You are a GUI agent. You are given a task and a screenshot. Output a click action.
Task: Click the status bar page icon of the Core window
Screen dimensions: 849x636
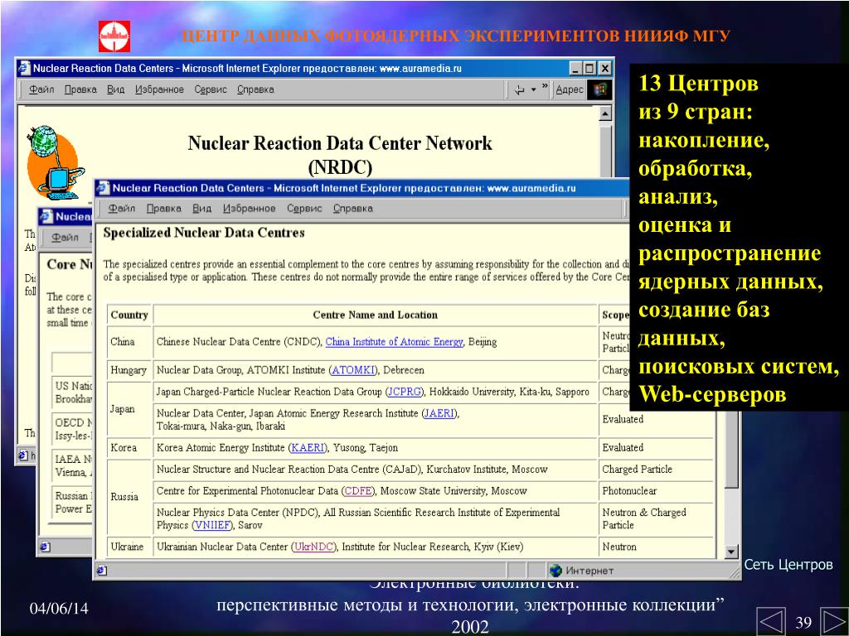click(45, 547)
